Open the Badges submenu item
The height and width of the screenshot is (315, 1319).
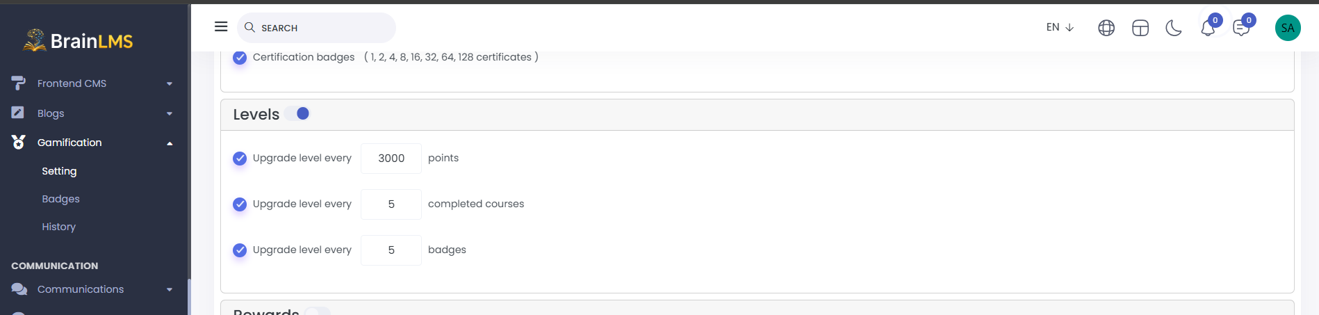(x=60, y=199)
